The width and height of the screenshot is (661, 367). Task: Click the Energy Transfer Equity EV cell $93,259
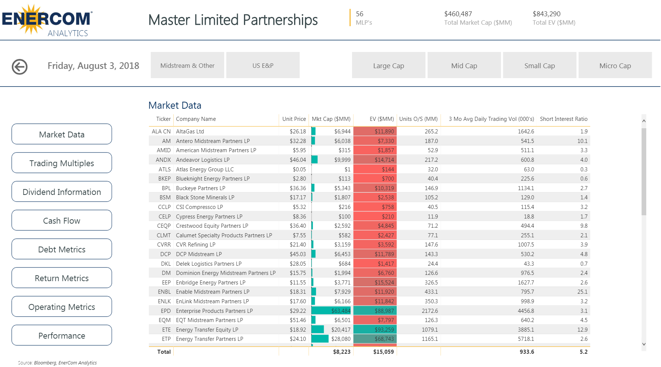click(x=375, y=329)
